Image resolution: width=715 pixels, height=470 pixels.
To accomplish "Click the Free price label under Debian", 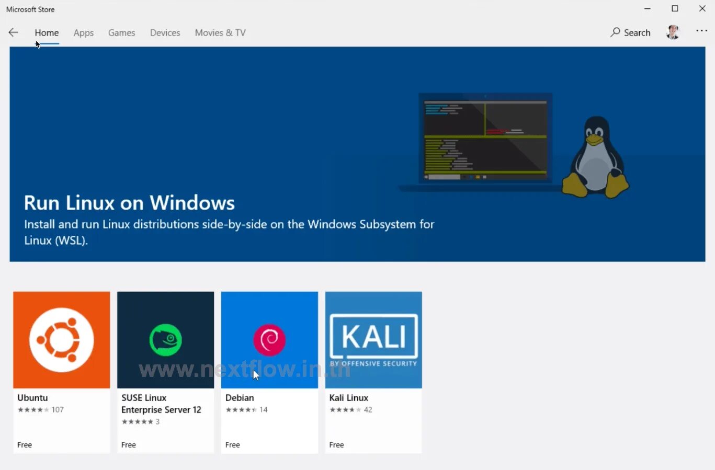I will (233, 445).
